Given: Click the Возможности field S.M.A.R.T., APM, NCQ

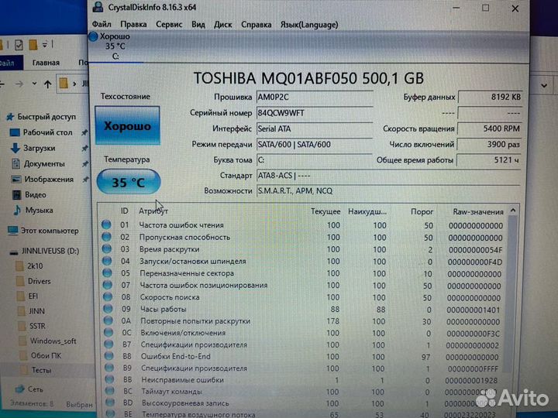Looking at the screenshot, I should (388, 191).
